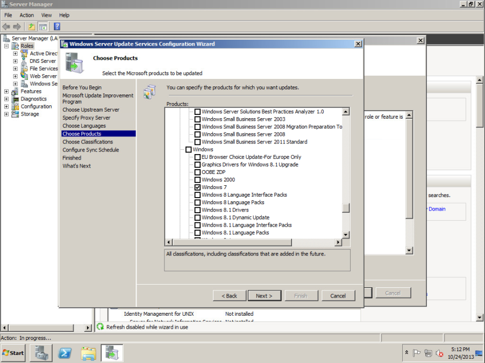Close the WSUS Configuration Wizard dialog
The image size is (485, 363).
pyautogui.click(x=358, y=44)
